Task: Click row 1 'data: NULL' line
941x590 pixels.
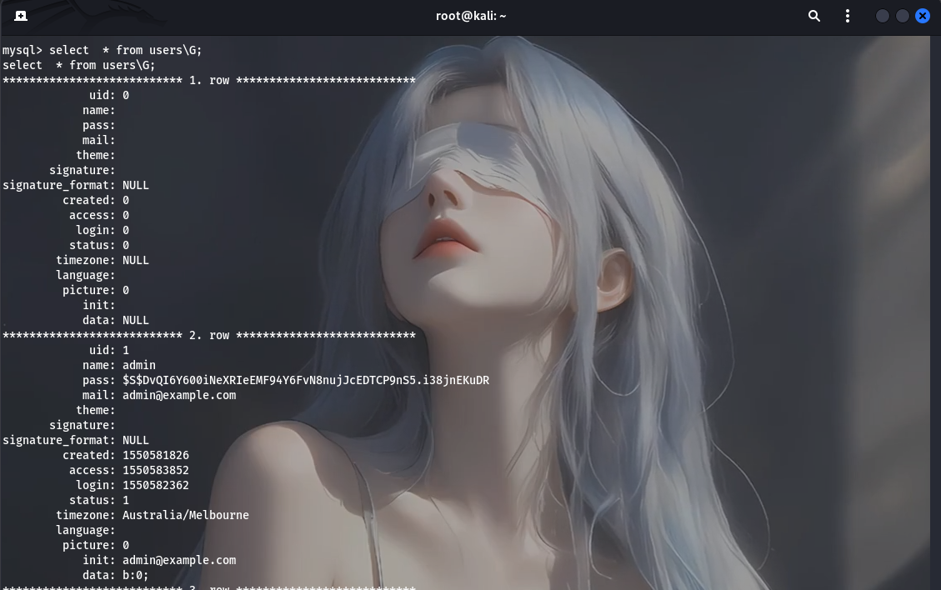Action: coord(115,321)
